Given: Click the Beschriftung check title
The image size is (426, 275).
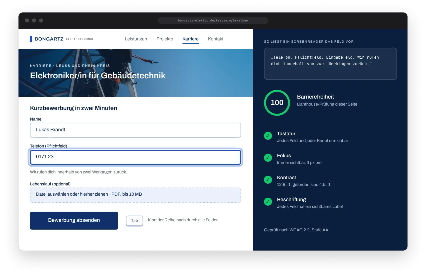Looking at the screenshot, I should pos(291,199).
